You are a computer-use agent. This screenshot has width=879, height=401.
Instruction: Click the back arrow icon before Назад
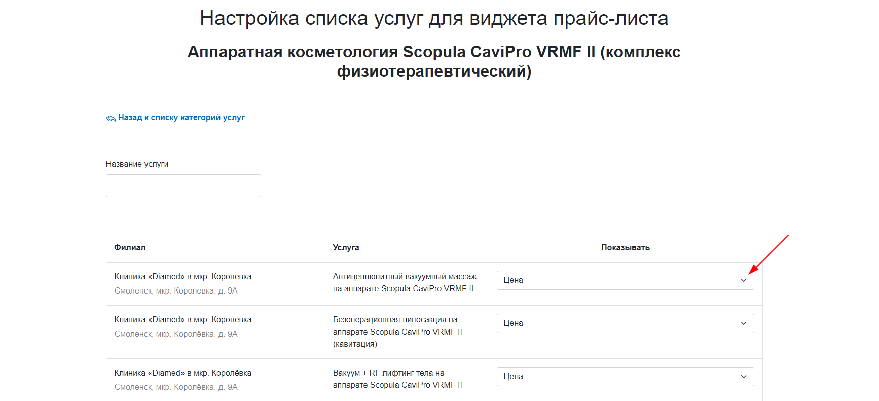click(x=111, y=118)
